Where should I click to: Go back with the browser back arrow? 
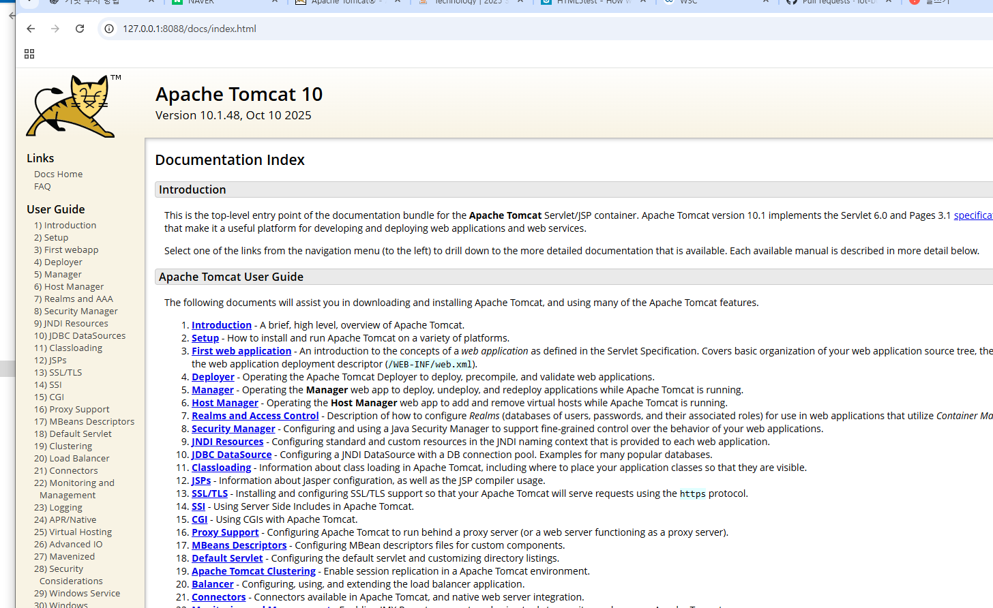[x=31, y=29]
